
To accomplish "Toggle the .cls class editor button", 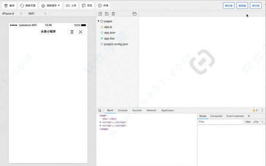I will (x=255, y=122).
